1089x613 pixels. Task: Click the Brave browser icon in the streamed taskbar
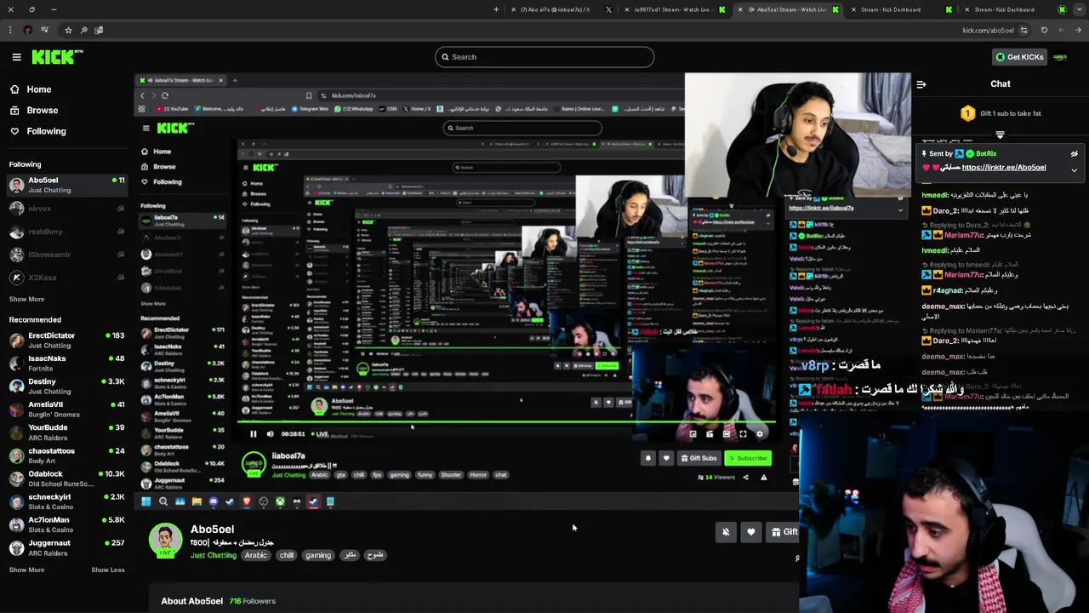(x=247, y=501)
